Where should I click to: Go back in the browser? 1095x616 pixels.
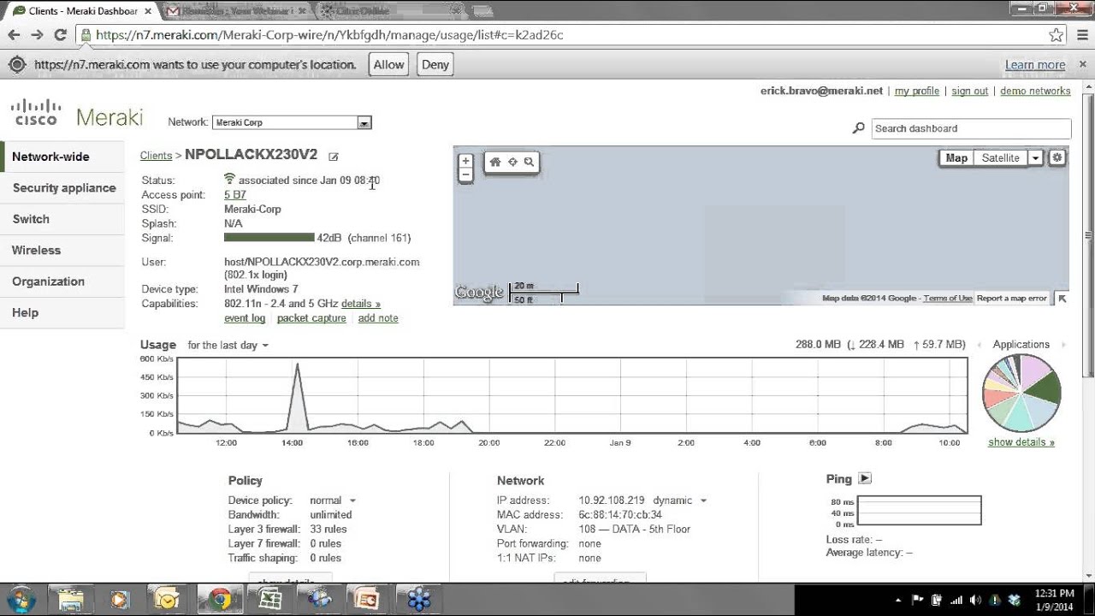[14, 35]
